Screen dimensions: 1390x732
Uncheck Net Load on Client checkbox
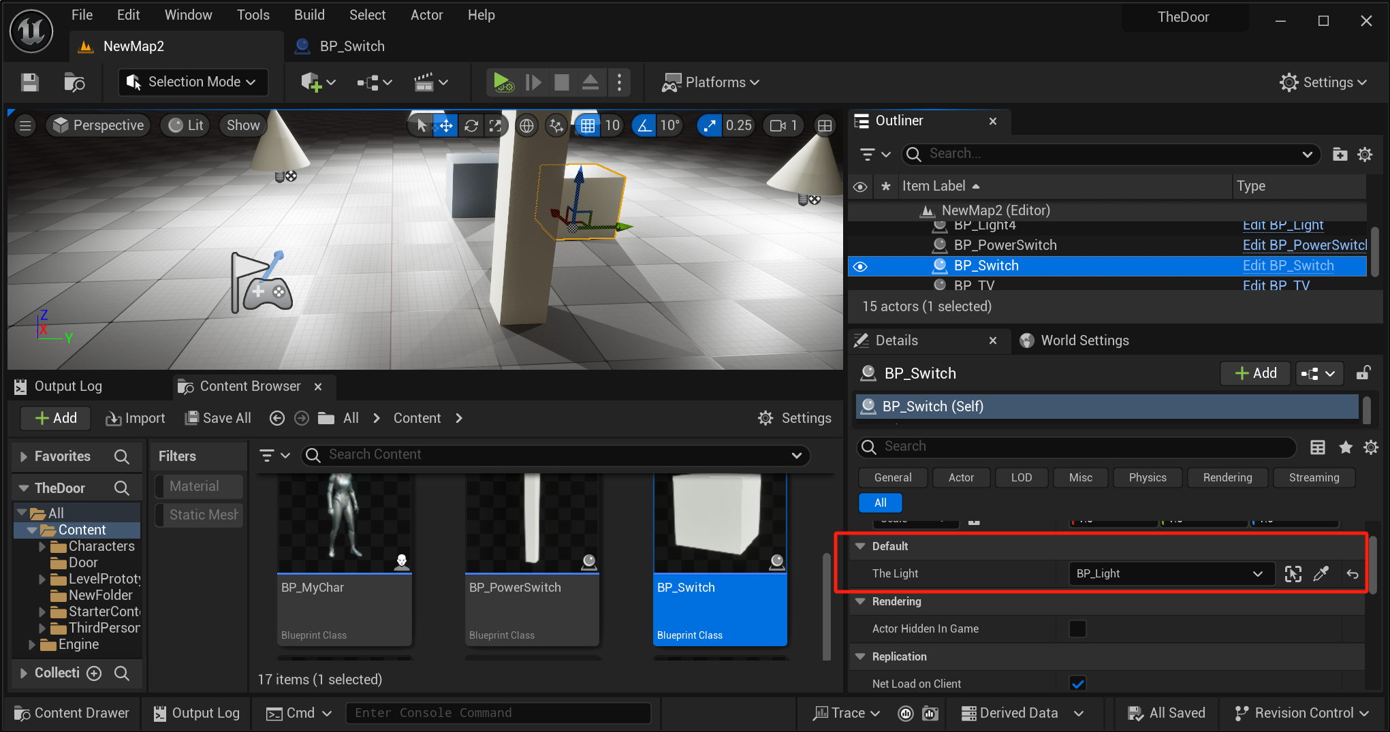pos(1077,684)
